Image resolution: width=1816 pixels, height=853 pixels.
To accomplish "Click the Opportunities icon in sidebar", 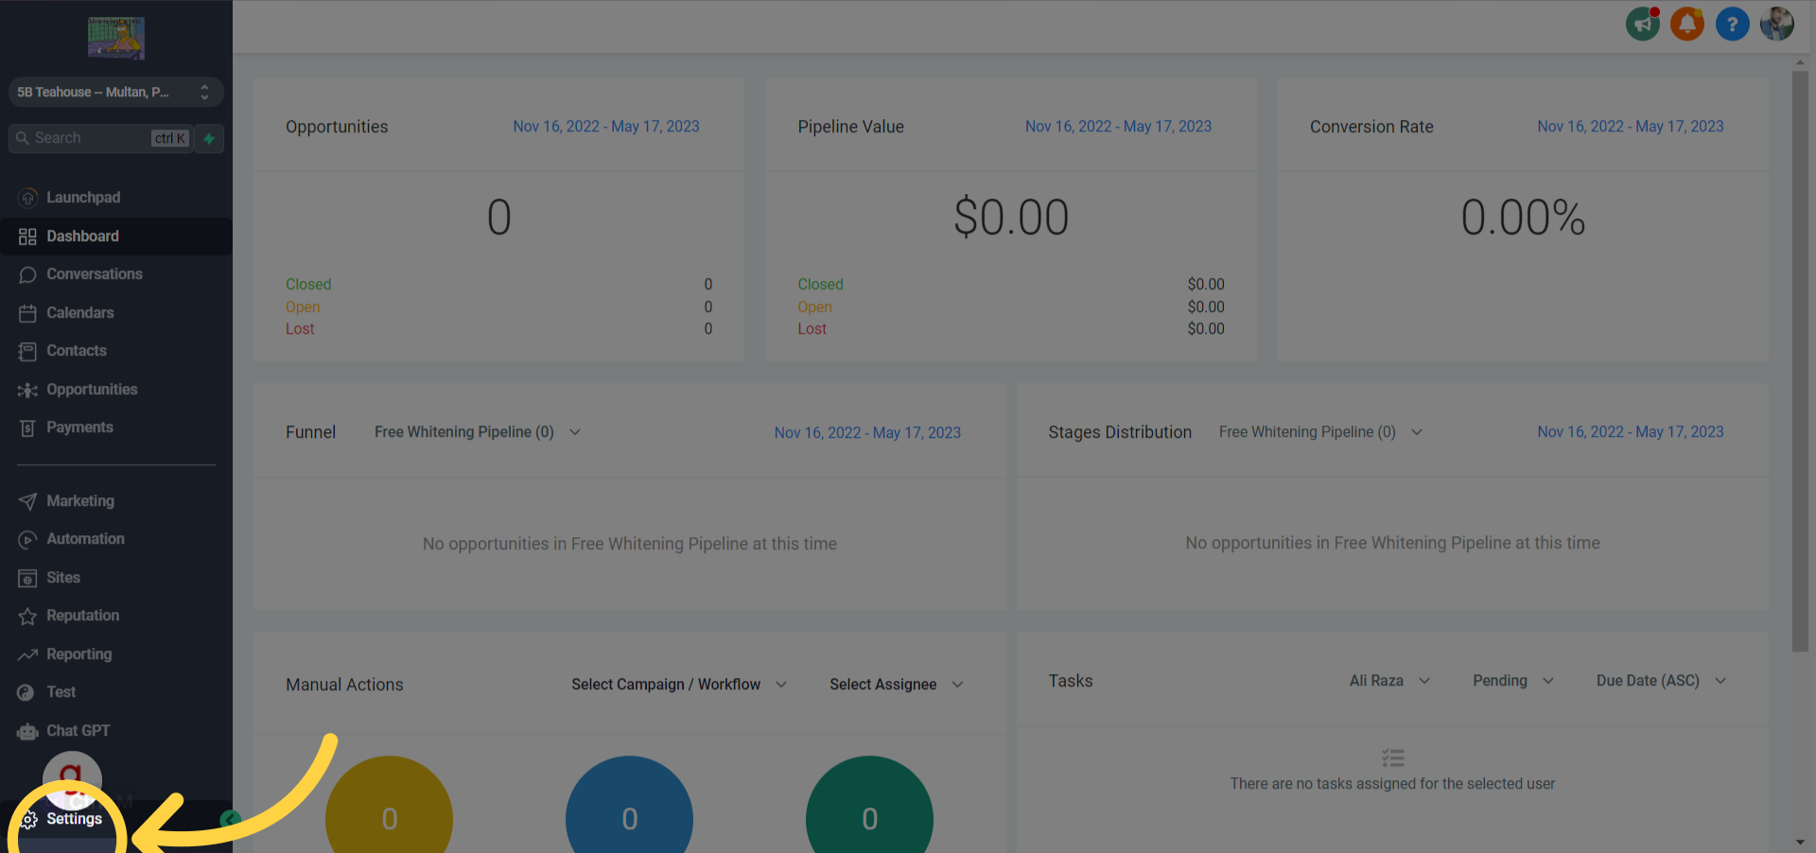I will pyautogui.click(x=27, y=390).
